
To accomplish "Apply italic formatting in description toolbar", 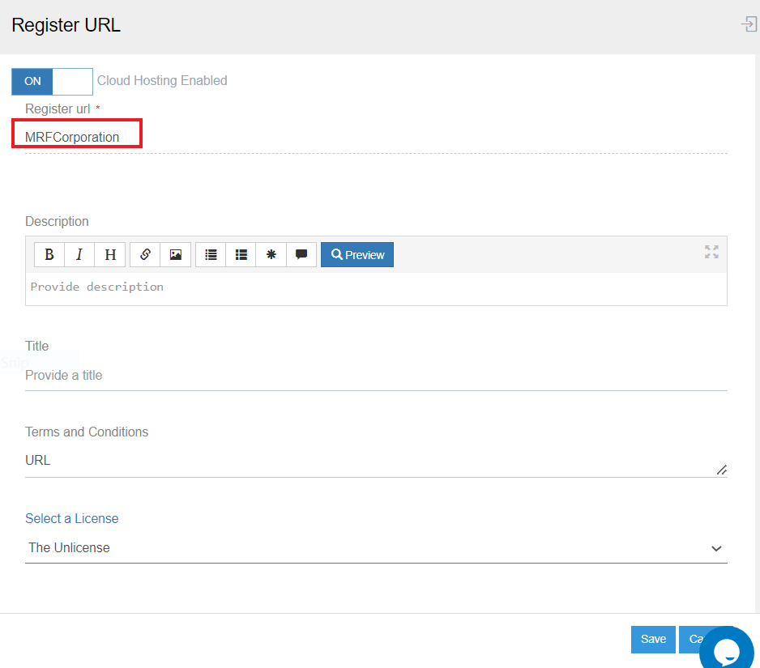I will tap(79, 254).
